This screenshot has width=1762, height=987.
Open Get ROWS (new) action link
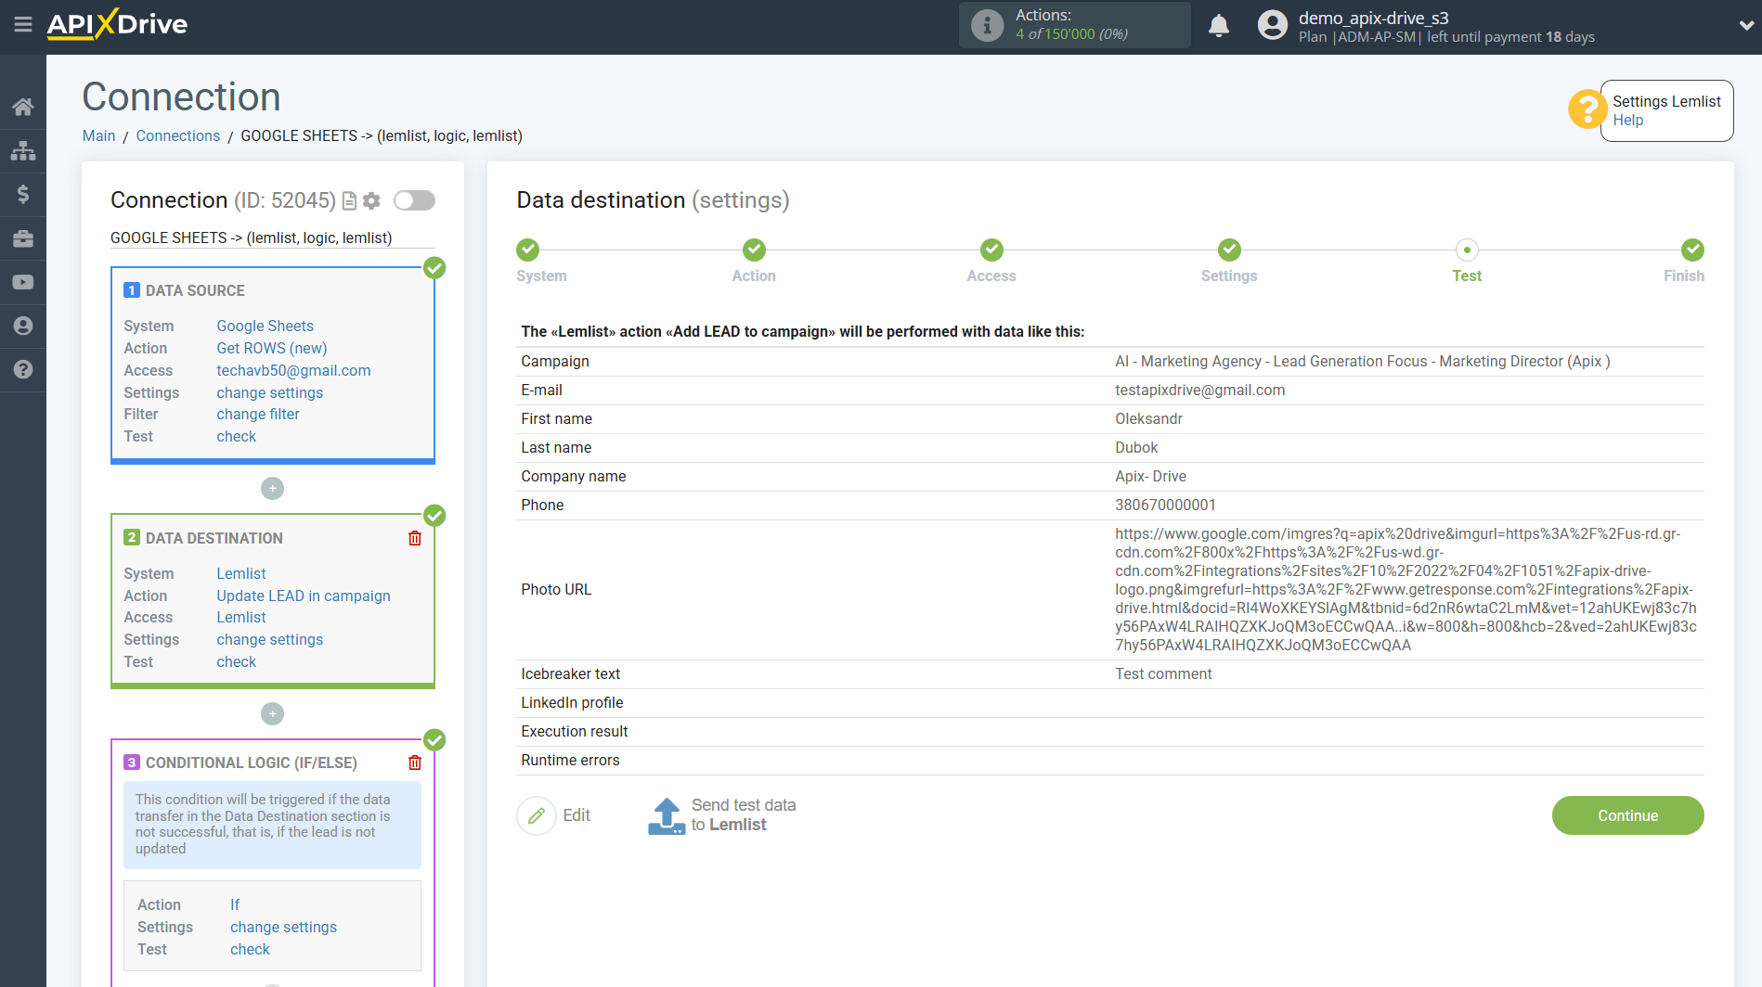point(272,348)
